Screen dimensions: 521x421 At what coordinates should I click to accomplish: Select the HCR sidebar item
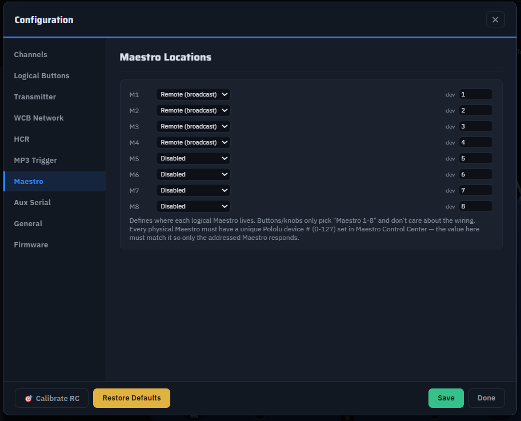click(22, 139)
